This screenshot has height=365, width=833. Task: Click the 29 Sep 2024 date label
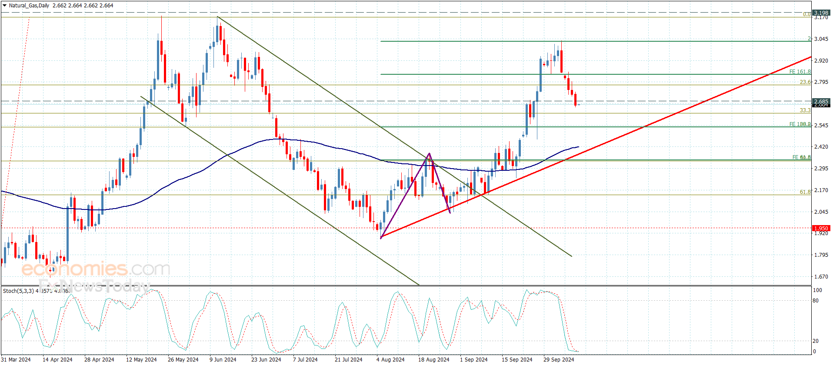point(559,360)
